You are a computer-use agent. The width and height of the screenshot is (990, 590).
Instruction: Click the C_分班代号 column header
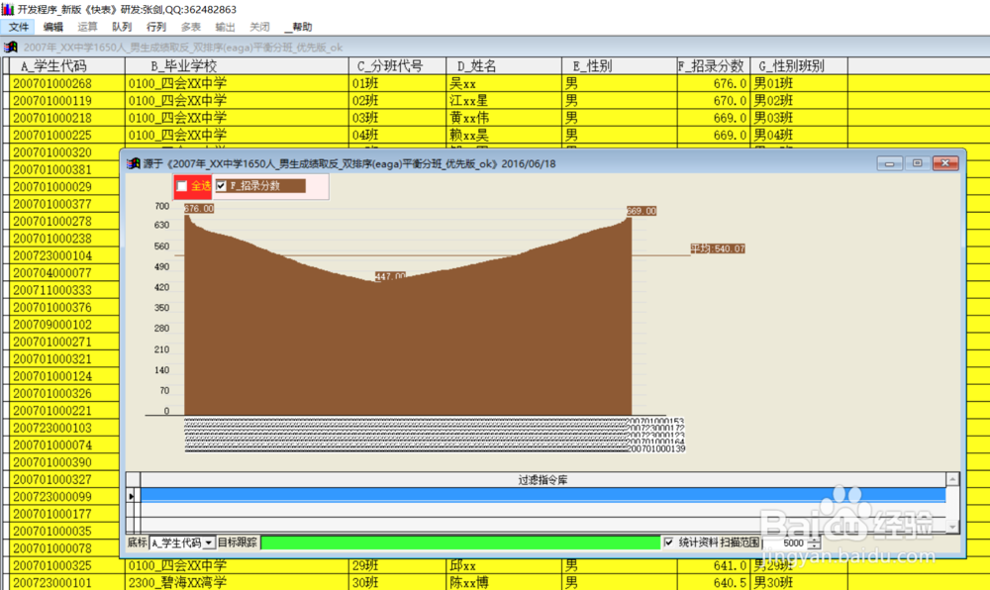[397, 66]
